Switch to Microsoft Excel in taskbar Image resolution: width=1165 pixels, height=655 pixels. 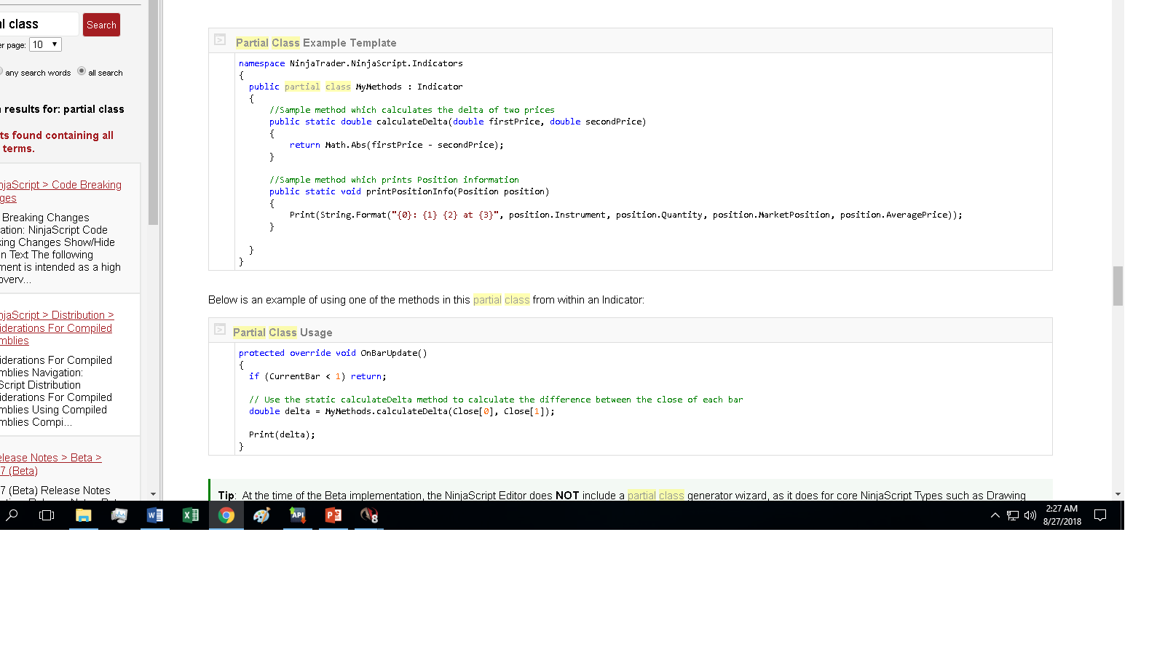191,515
